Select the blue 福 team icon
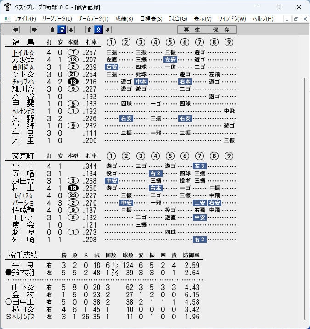This screenshot has height=329, width=310. click(x=62, y=30)
